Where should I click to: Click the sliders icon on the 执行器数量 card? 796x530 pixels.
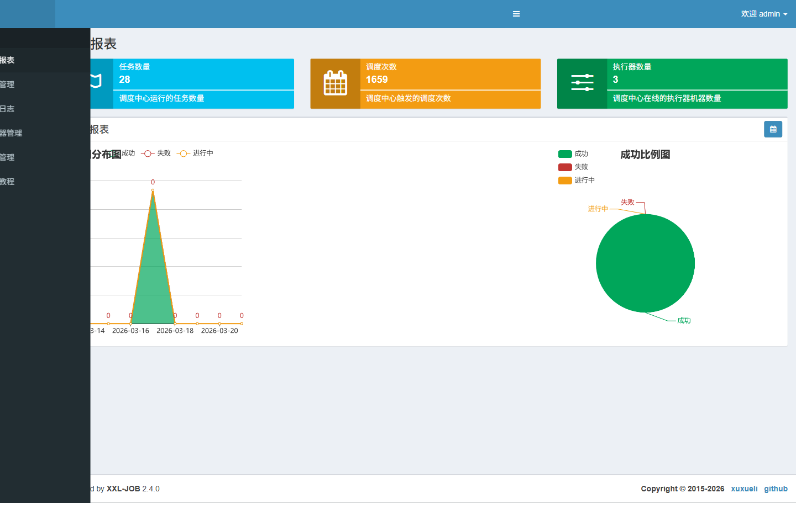pyautogui.click(x=582, y=83)
